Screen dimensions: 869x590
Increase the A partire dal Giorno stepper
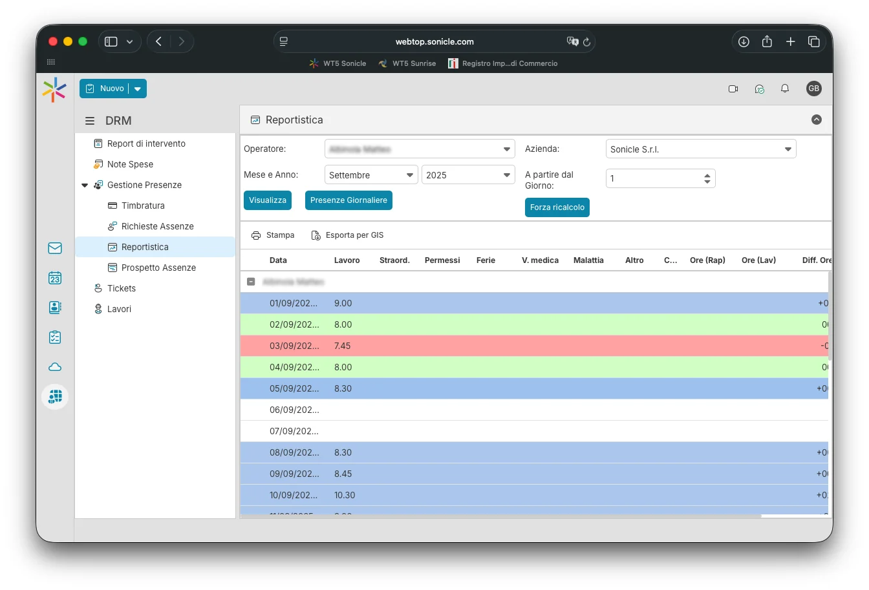point(707,175)
